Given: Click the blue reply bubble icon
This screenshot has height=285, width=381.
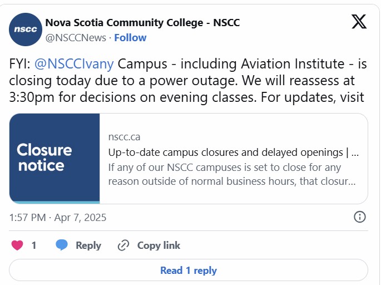Looking at the screenshot, I should click(x=62, y=245).
